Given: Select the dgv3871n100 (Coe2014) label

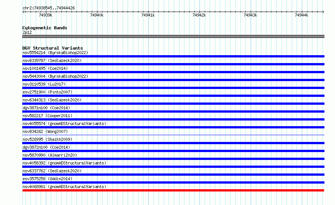Looking at the screenshot, I should pyautogui.click(x=46, y=108).
